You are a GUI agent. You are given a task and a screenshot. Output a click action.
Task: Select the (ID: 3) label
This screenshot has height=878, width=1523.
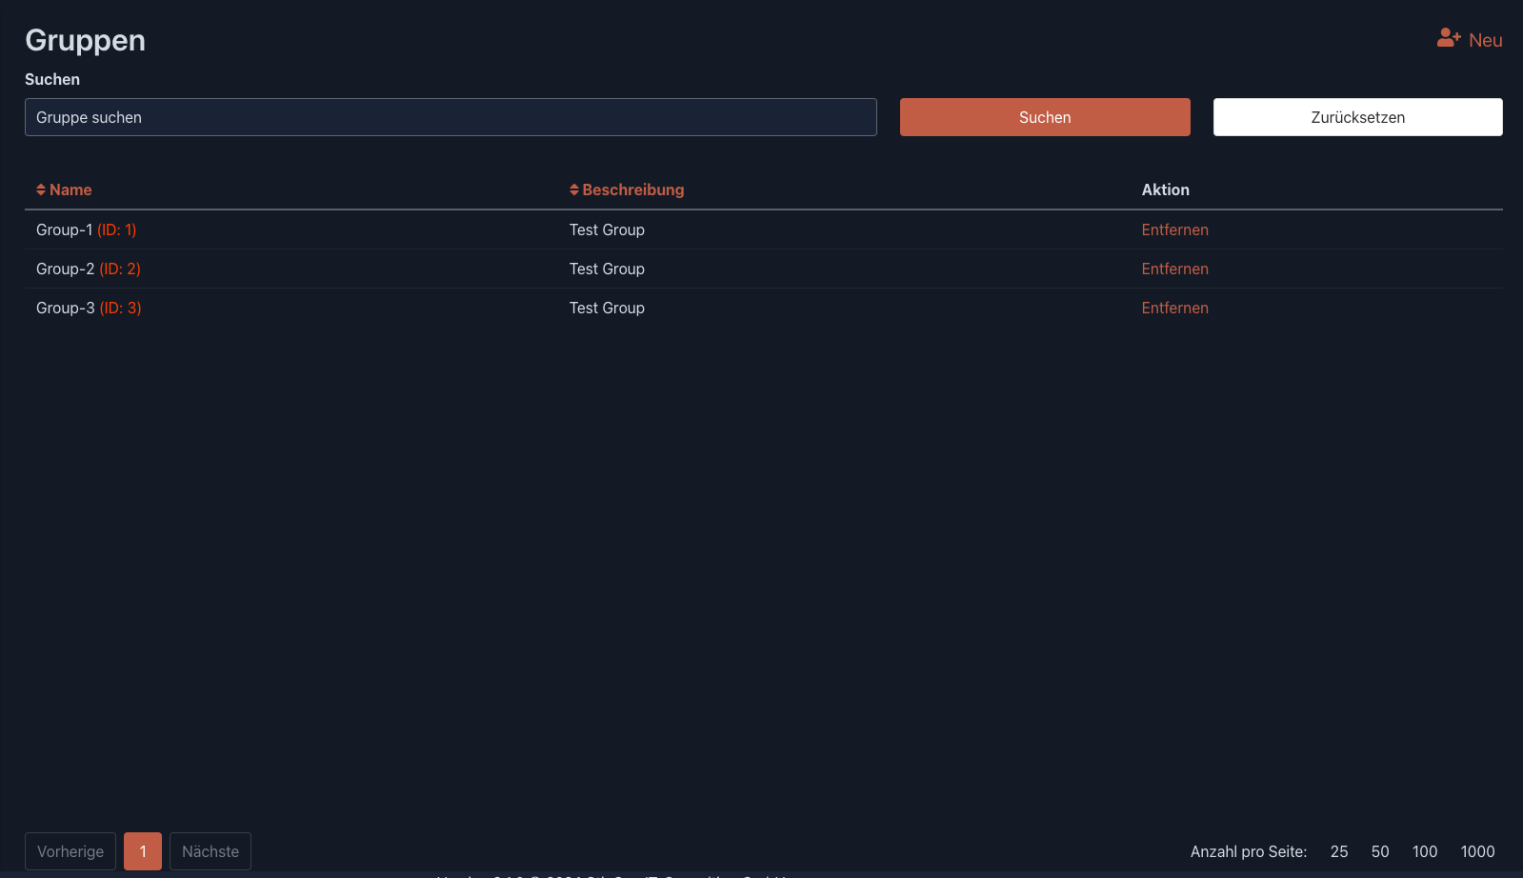pos(120,308)
